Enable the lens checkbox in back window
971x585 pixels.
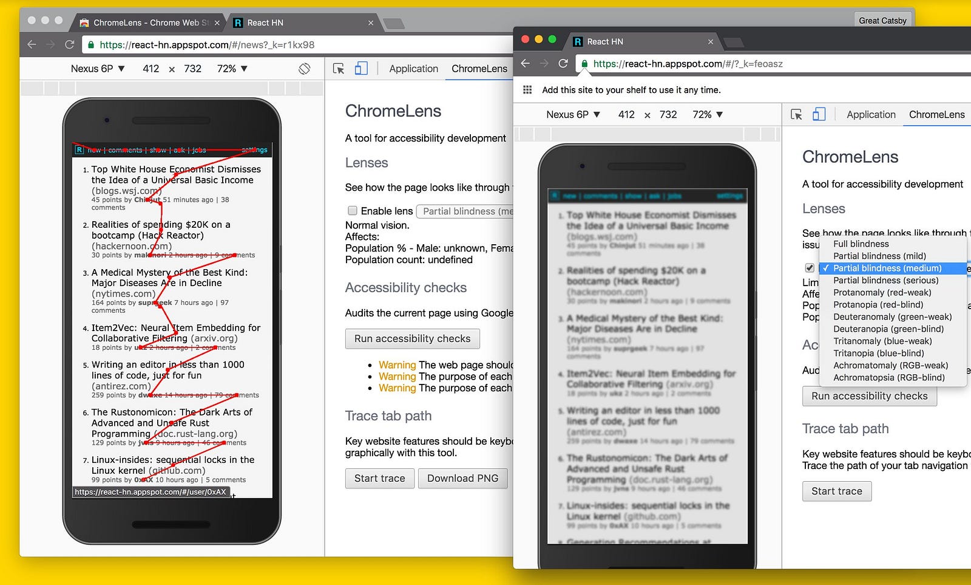click(352, 211)
